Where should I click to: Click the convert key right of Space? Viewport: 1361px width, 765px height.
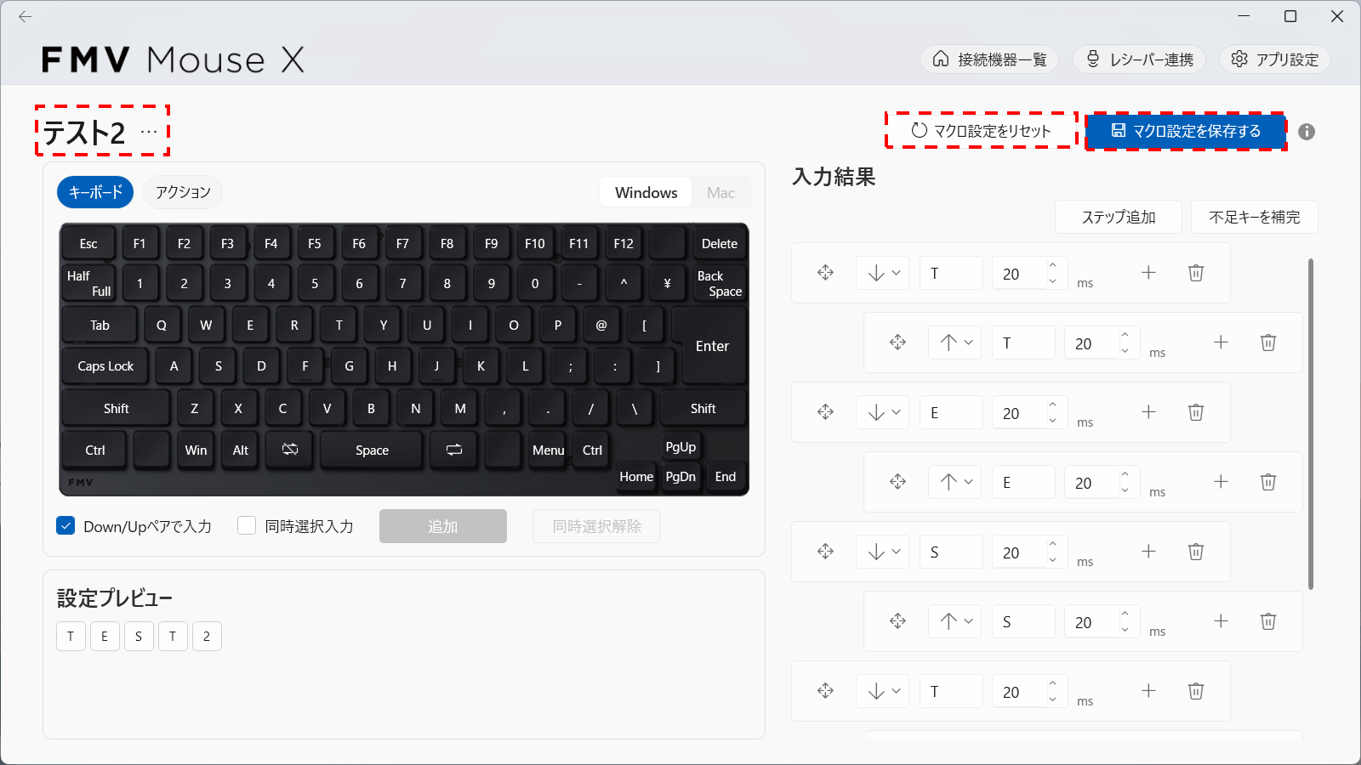(x=454, y=450)
